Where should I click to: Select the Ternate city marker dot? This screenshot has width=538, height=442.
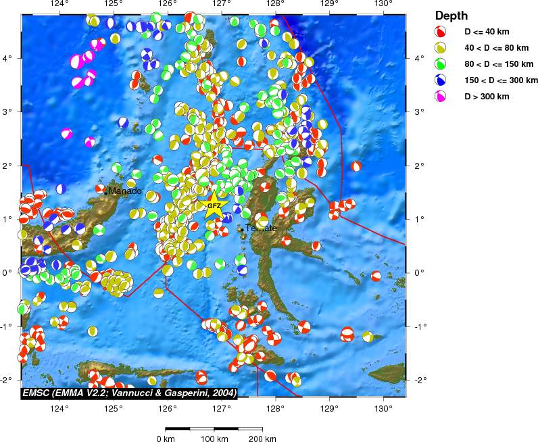click(x=241, y=229)
